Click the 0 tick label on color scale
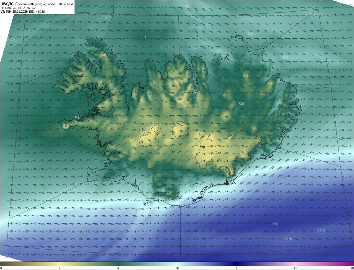This screenshot has width=354, height=270. point(1,268)
